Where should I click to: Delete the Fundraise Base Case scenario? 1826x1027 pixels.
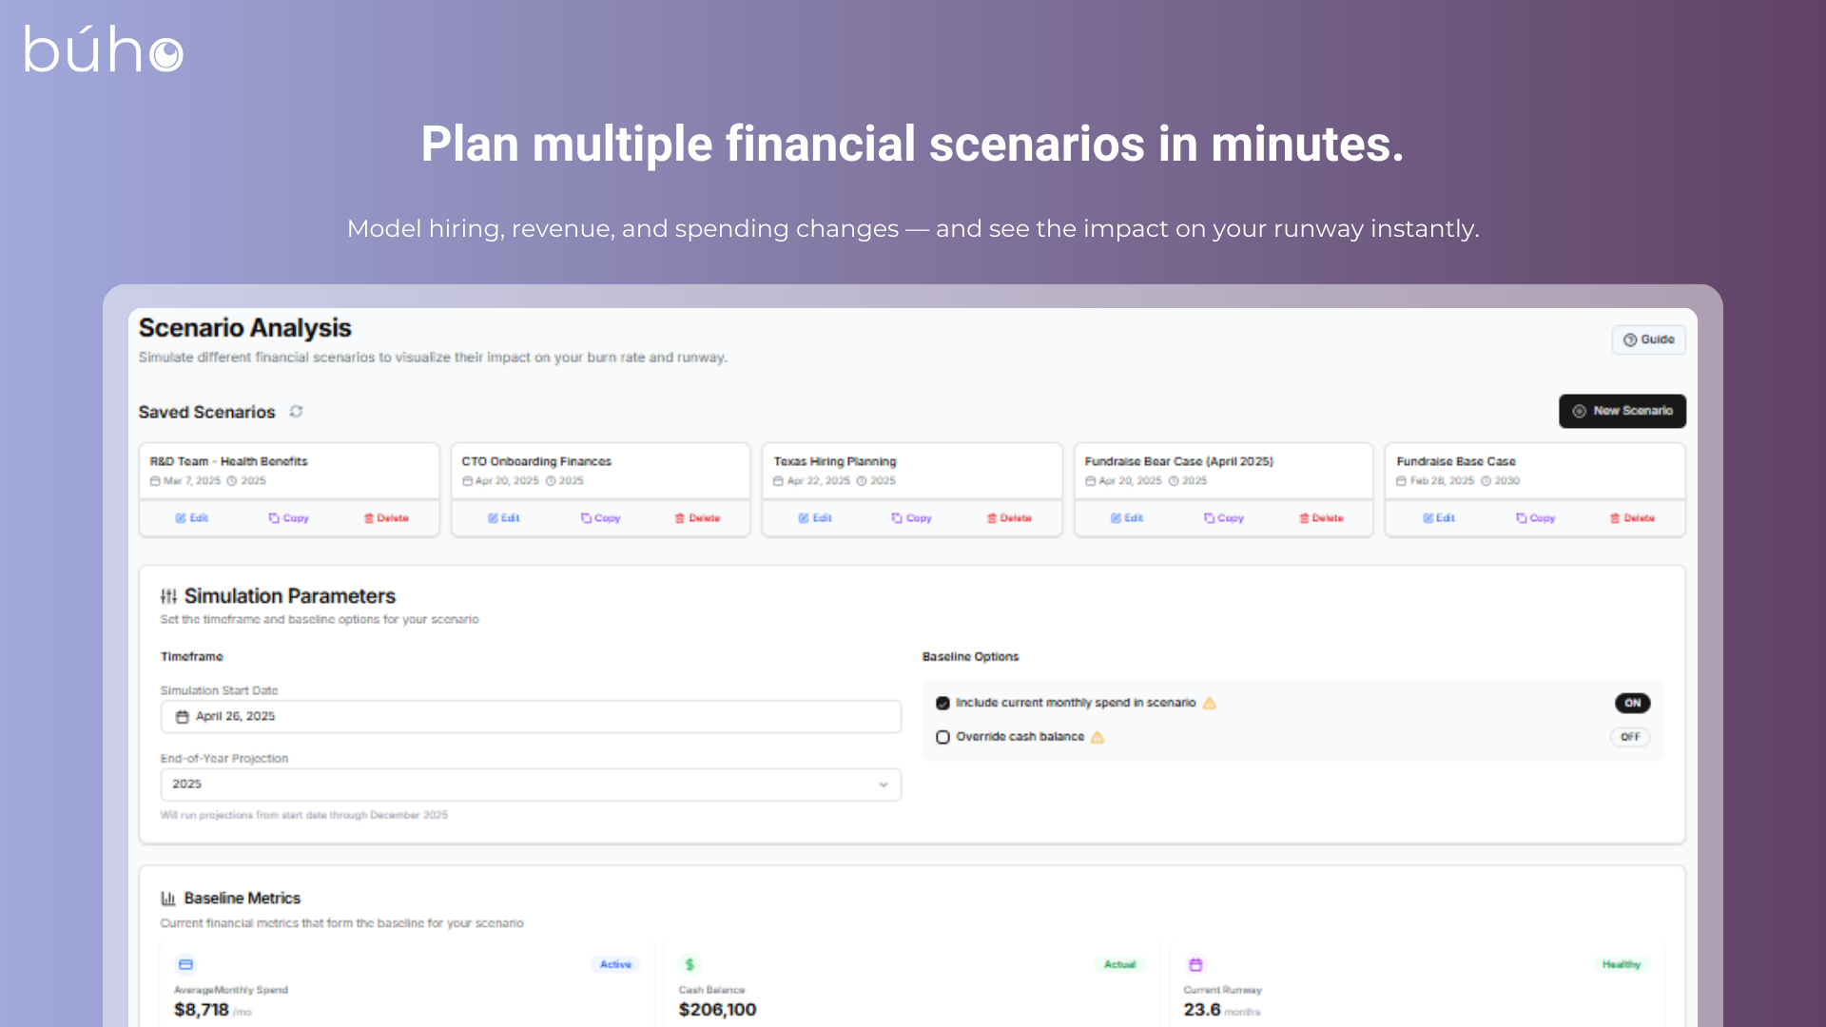click(1632, 518)
